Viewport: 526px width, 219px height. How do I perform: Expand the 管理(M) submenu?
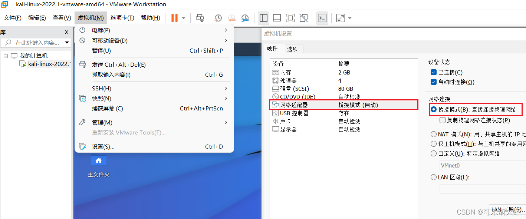[x=154, y=122]
